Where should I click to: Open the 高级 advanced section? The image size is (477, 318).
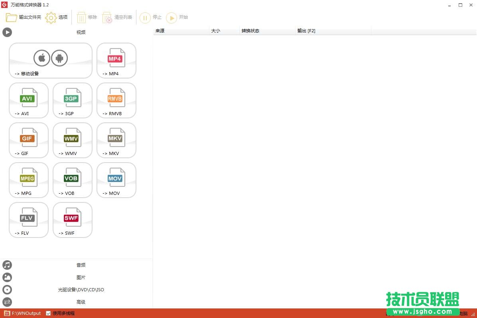point(81,302)
